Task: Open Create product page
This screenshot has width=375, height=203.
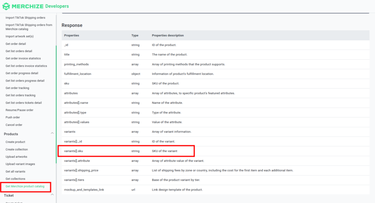Action: click(x=15, y=142)
